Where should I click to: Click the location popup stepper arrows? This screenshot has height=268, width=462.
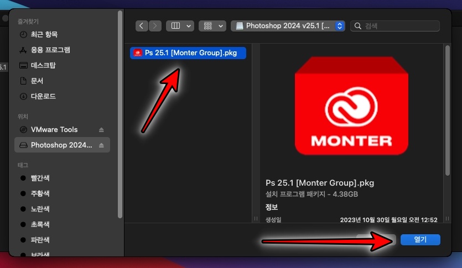click(340, 26)
